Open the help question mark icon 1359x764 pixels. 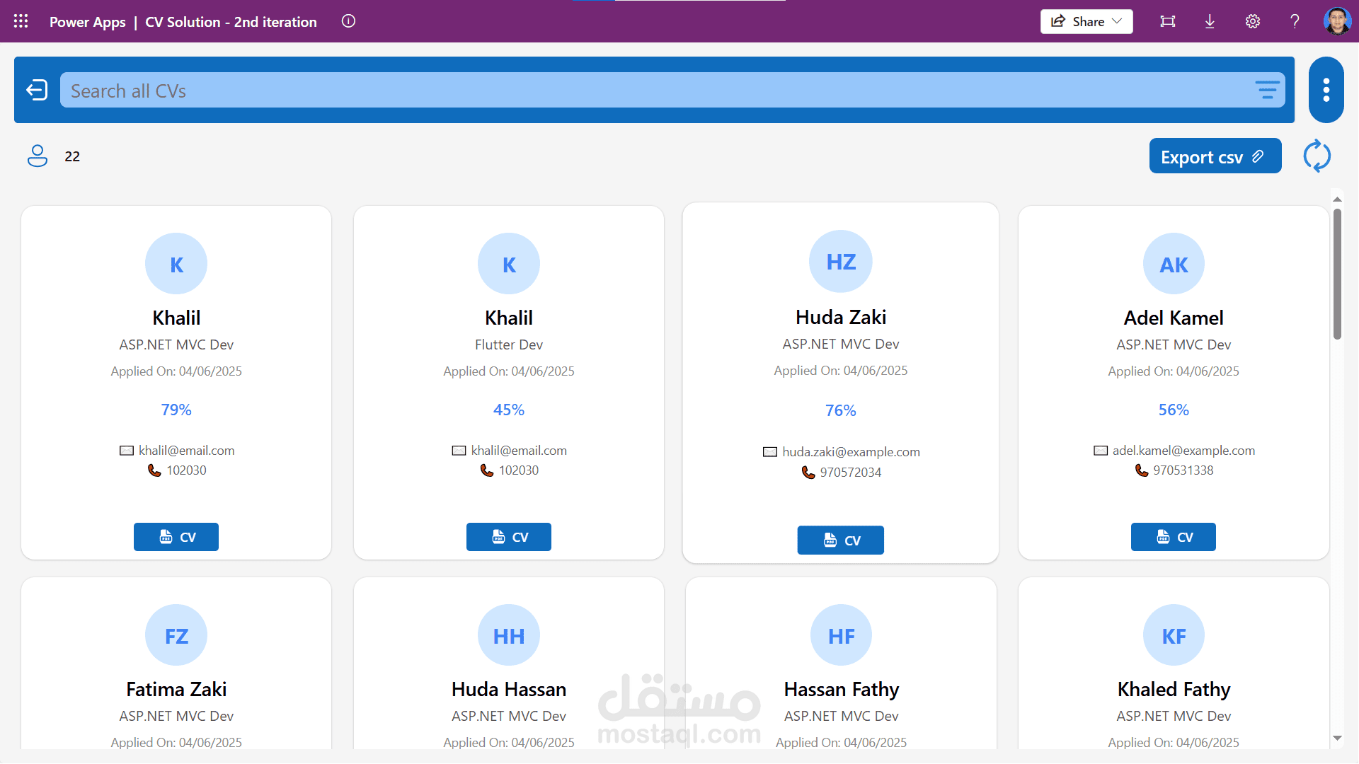(x=1295, y=21)
